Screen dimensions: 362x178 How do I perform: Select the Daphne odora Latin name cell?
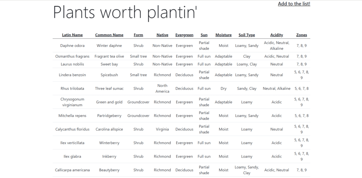[x=72, y=46]
